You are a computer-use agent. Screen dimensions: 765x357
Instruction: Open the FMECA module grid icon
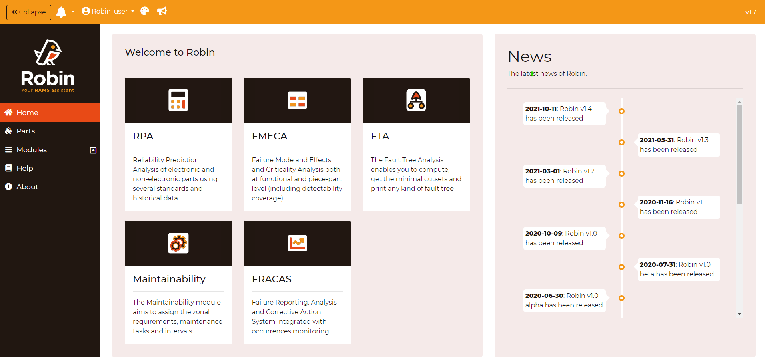click(297, 100)
